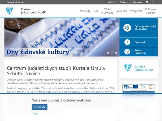Click the Dny židovské kultury banner image
Image resolution: width=162 pixels, height=121 pixels.
(62, 37)
